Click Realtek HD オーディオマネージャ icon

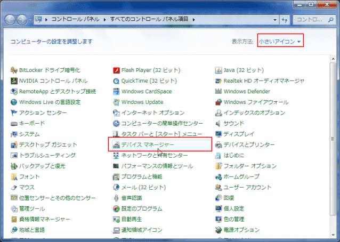coord(218,81)
